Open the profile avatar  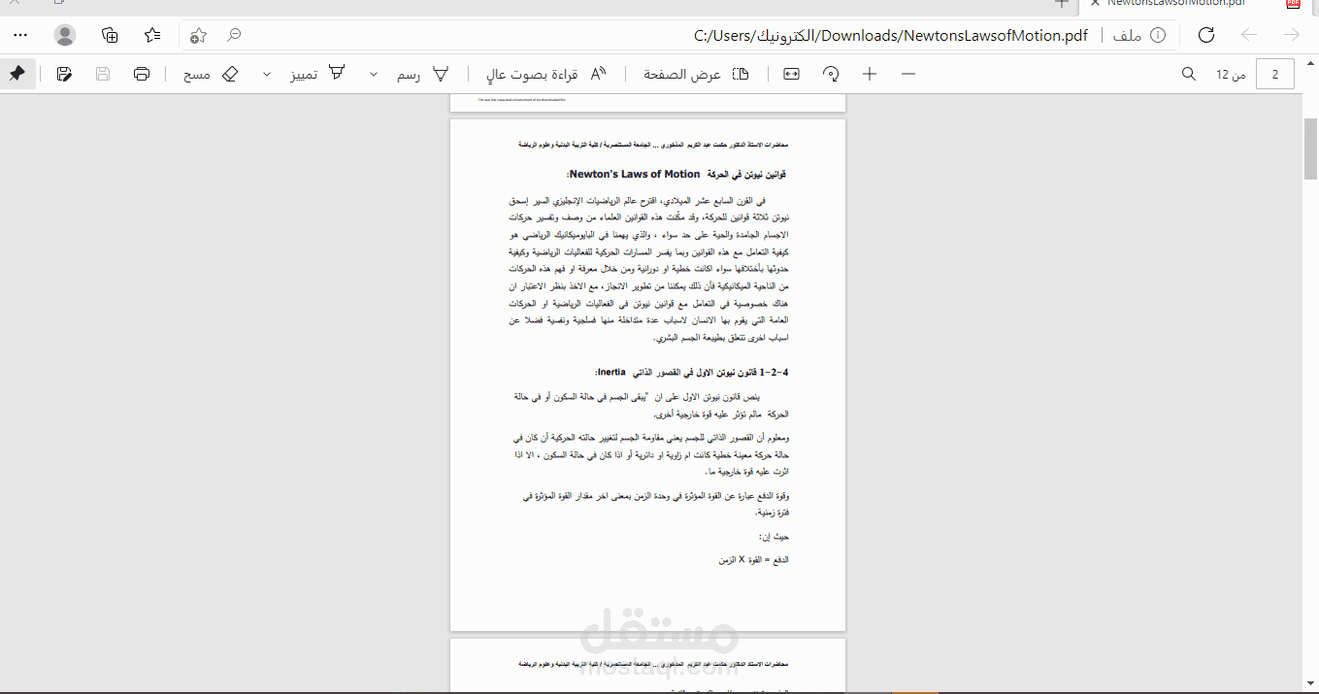pos(65,35)
